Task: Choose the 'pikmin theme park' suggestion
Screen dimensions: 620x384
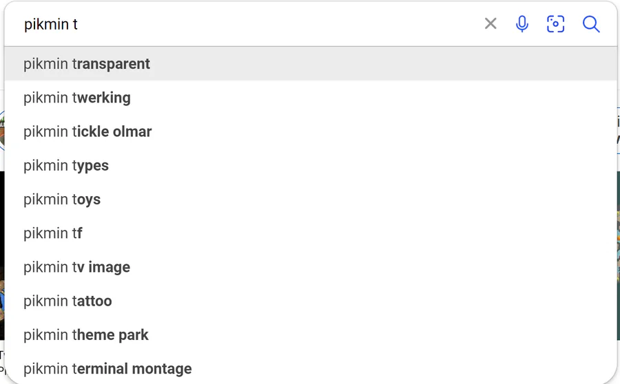Action: point(86,335)
